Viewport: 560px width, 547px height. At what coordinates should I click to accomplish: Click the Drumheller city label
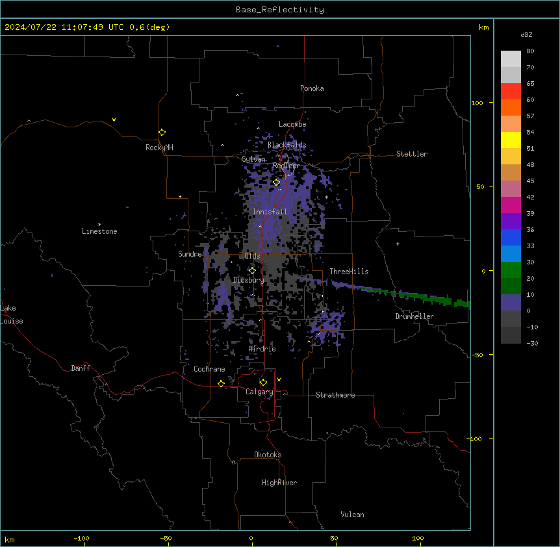click(414, 316)
